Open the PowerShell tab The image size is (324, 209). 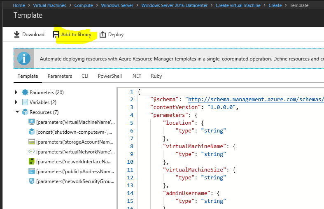pyautogui.click(x=110, y=76)
